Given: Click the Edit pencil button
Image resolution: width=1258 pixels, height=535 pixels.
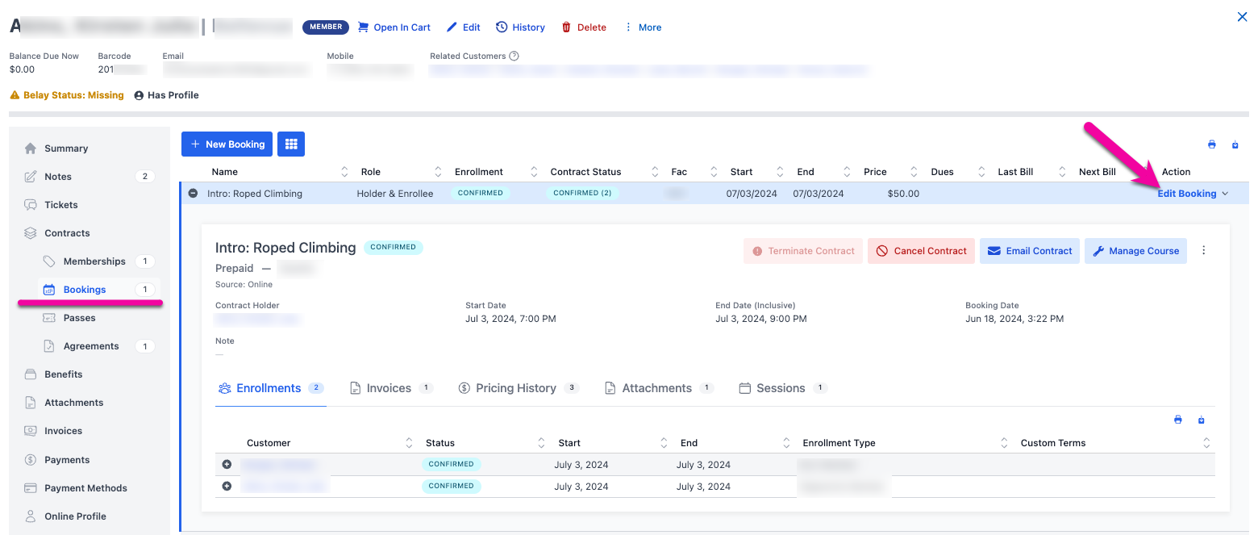Looking at the screenshot, I should pyautogui.click(x=464, y=27).
